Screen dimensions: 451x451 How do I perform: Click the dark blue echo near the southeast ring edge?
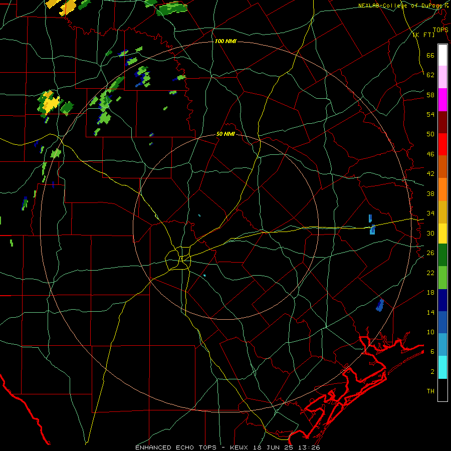tap(380, 305)
